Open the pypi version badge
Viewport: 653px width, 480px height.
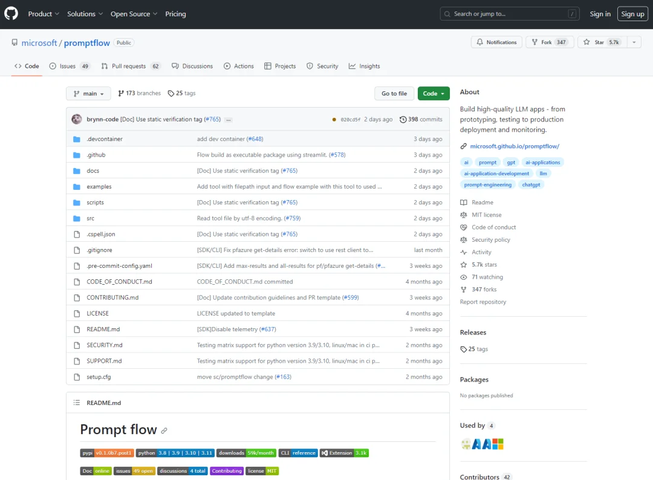107,453
